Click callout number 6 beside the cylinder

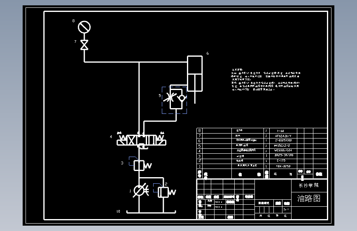point(208,53)
